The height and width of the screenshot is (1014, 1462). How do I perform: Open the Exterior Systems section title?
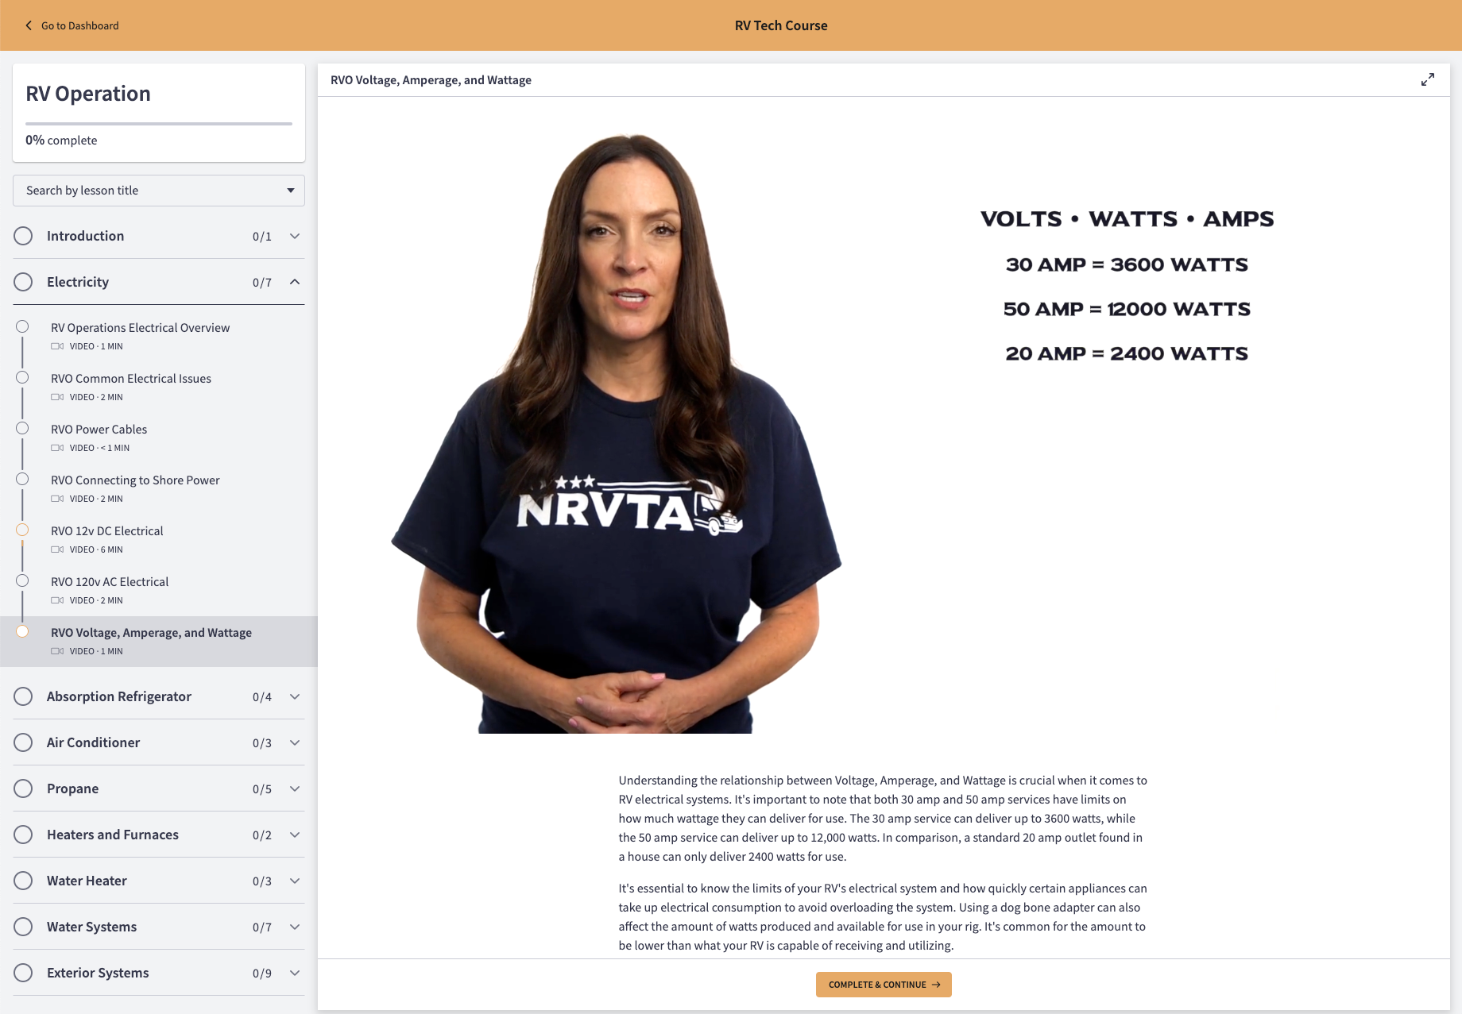point(98,973)
